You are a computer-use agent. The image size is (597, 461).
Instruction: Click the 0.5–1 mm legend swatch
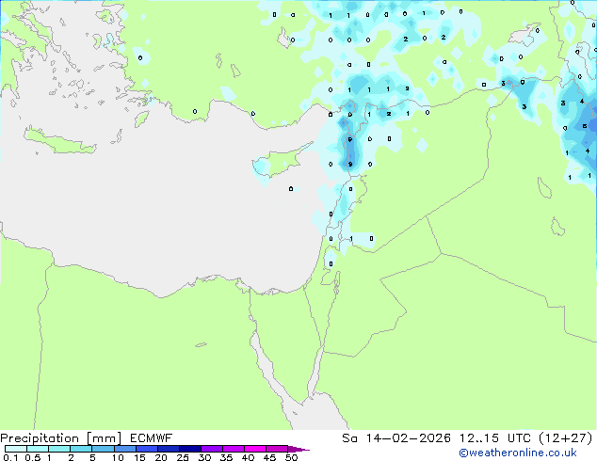tap(38, 449)
